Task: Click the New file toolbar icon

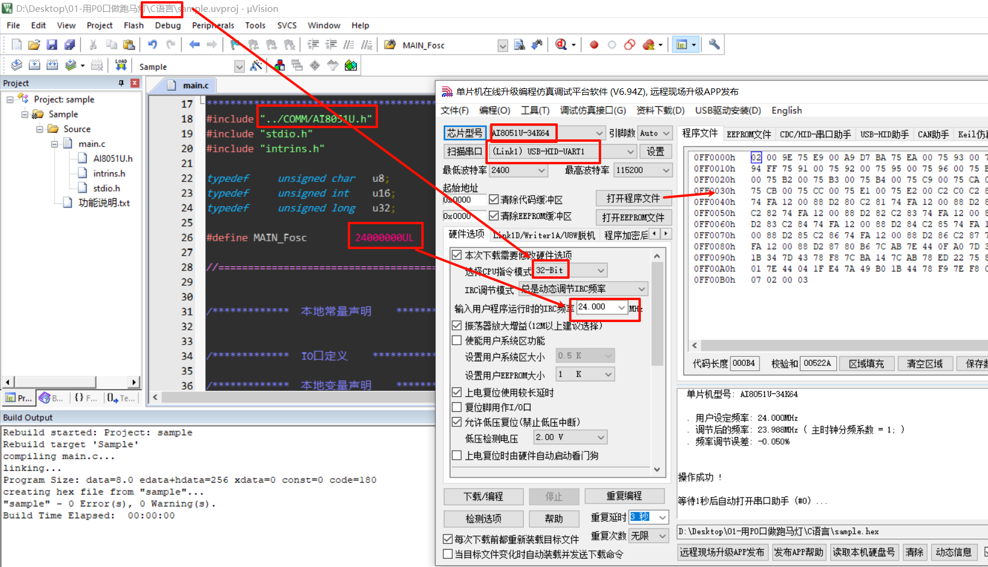Action: click(17, 44)
